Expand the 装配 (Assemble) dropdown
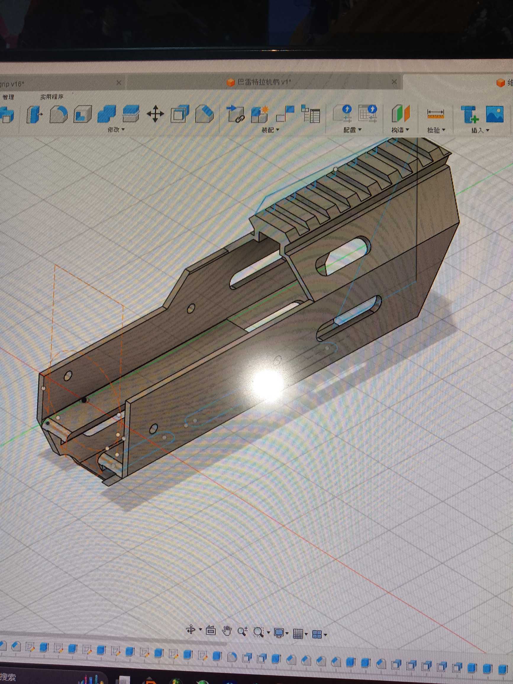Image resolution: width=513 pixels, height=684 pixels. 270,130
